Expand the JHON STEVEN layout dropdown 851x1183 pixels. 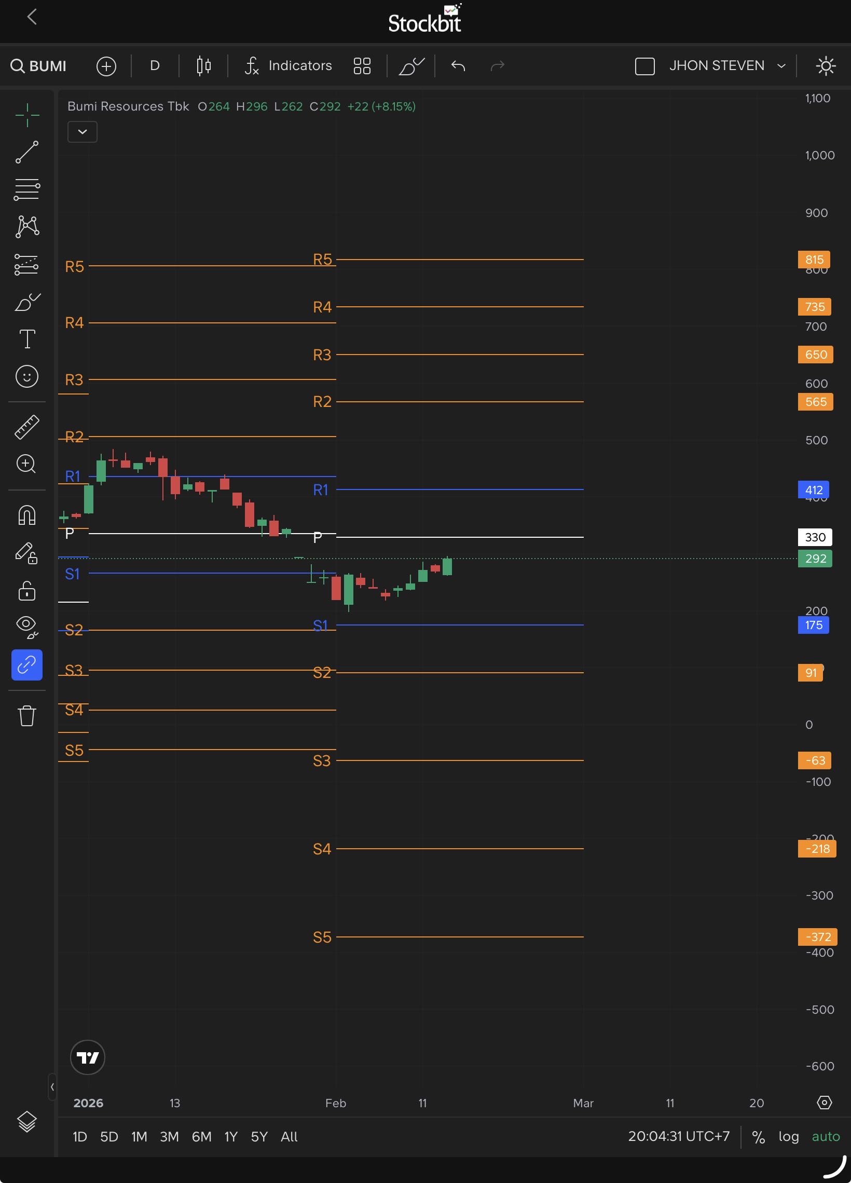(781, 66)
